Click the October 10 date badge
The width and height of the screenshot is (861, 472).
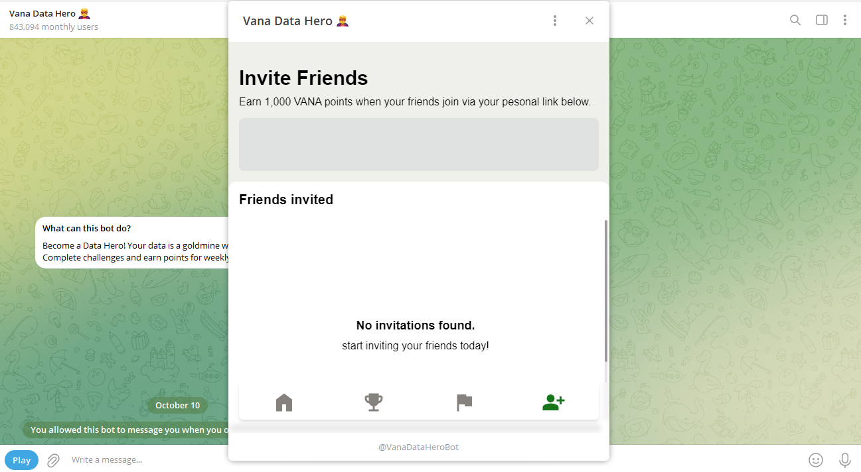177,405
